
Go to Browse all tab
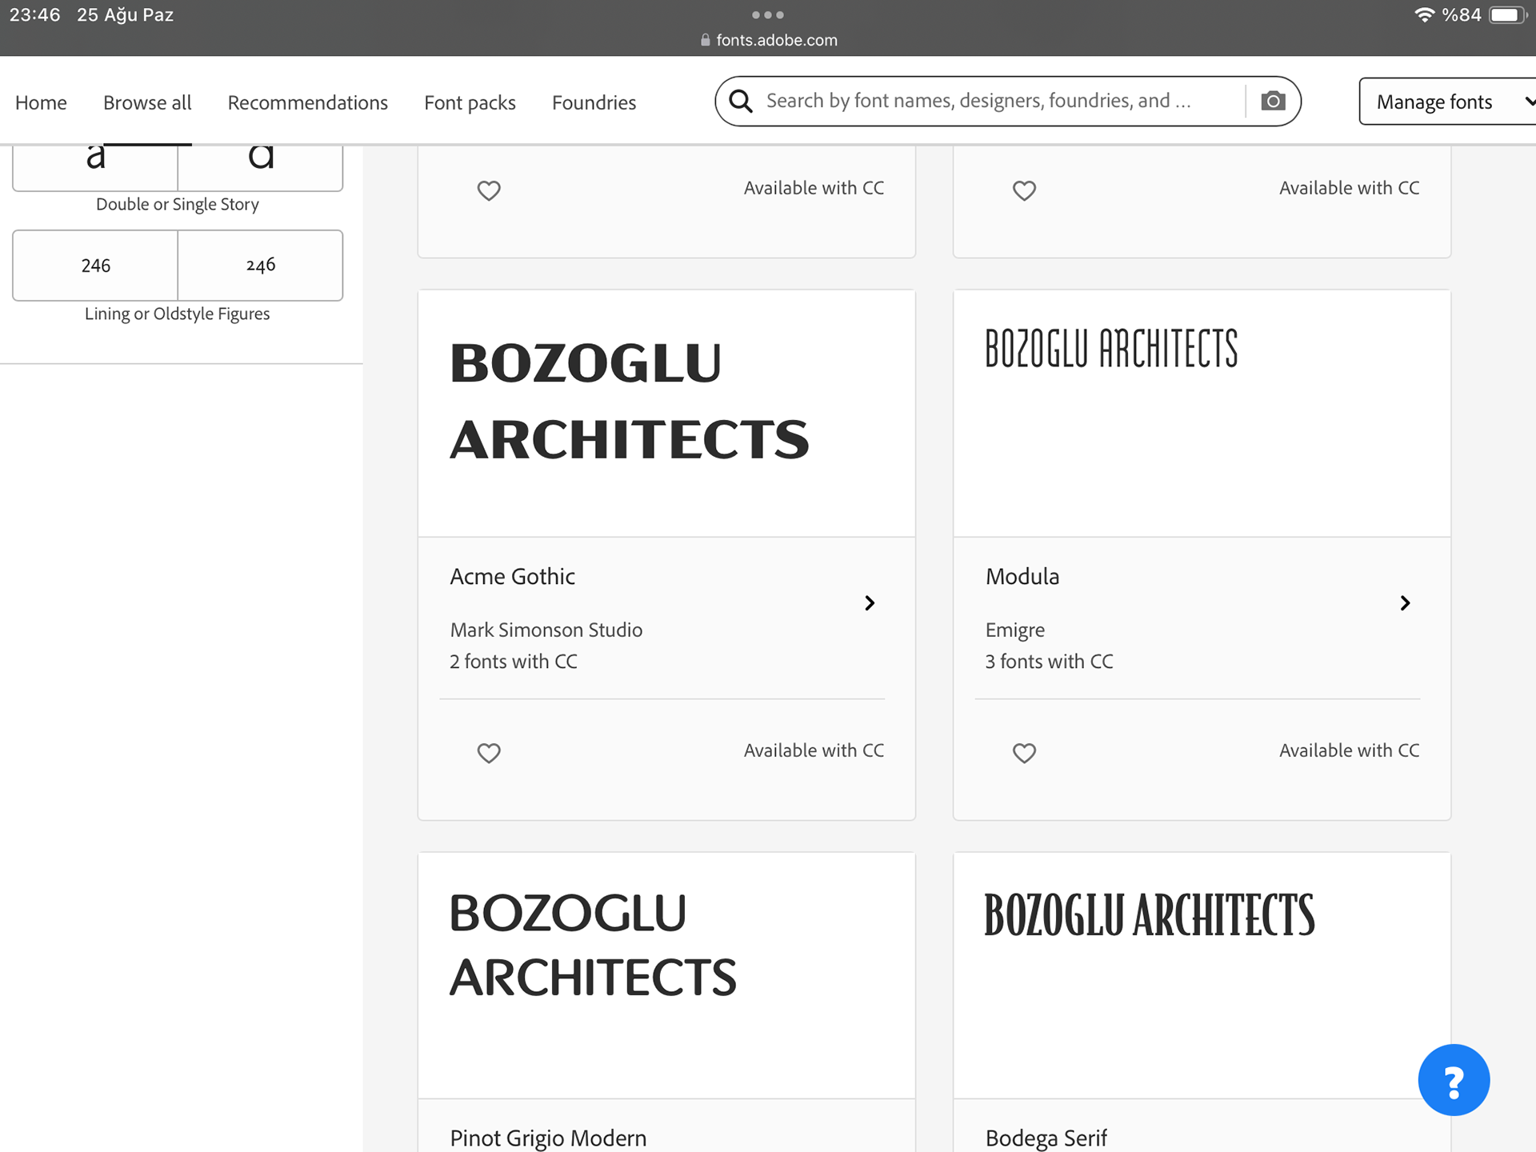point(147,102)
